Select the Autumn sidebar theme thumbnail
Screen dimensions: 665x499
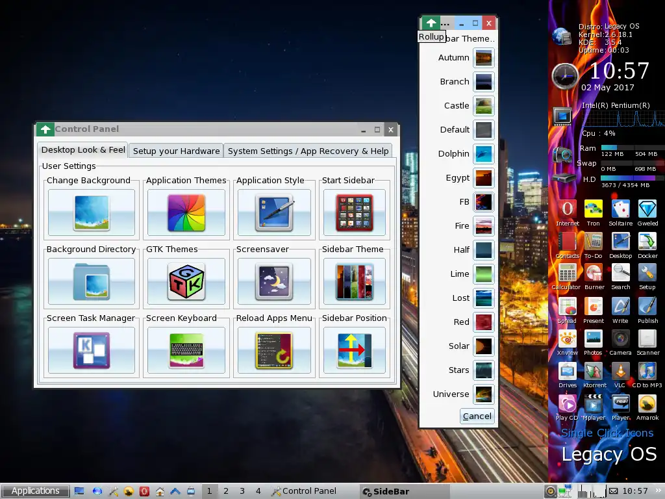pyautogui.click(x=483, y=58)
